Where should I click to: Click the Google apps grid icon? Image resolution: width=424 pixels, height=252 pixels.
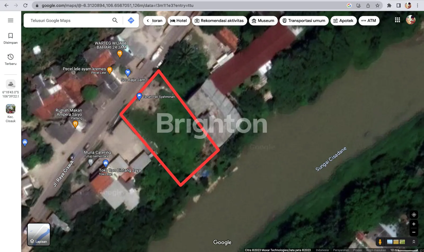tap(397, 20)
